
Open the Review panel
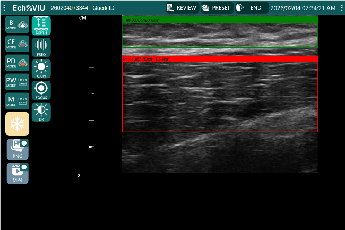[182, 8]
